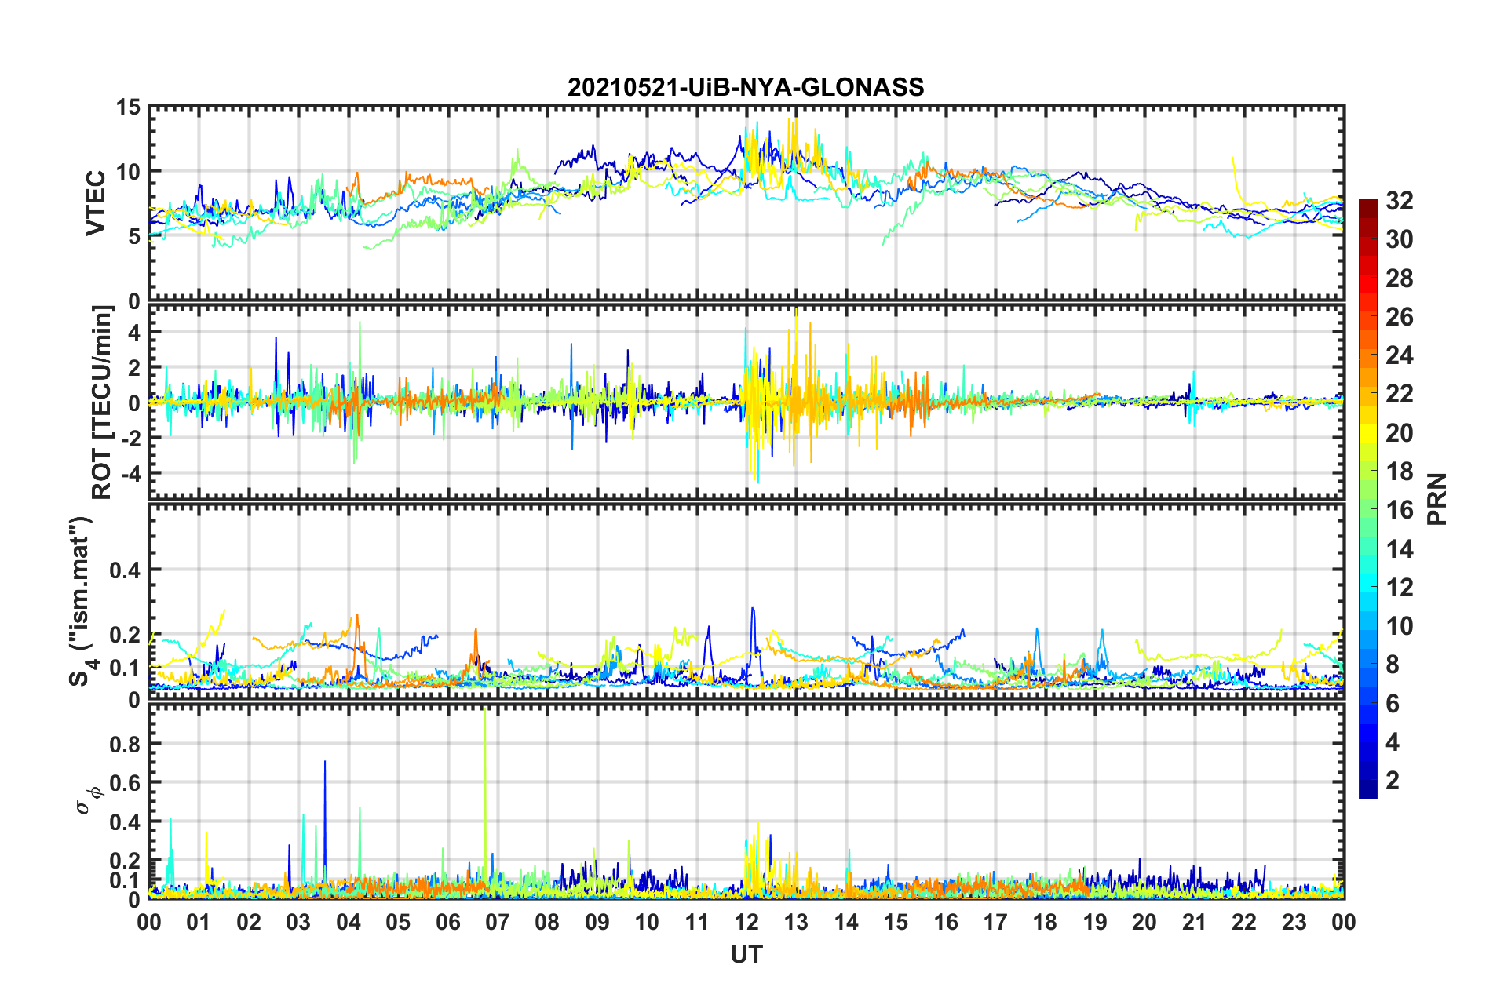Click the VTEC y-axis label
Image resolution: width=1493 pixels, height=998 pixels.
(x=96, y=202)
